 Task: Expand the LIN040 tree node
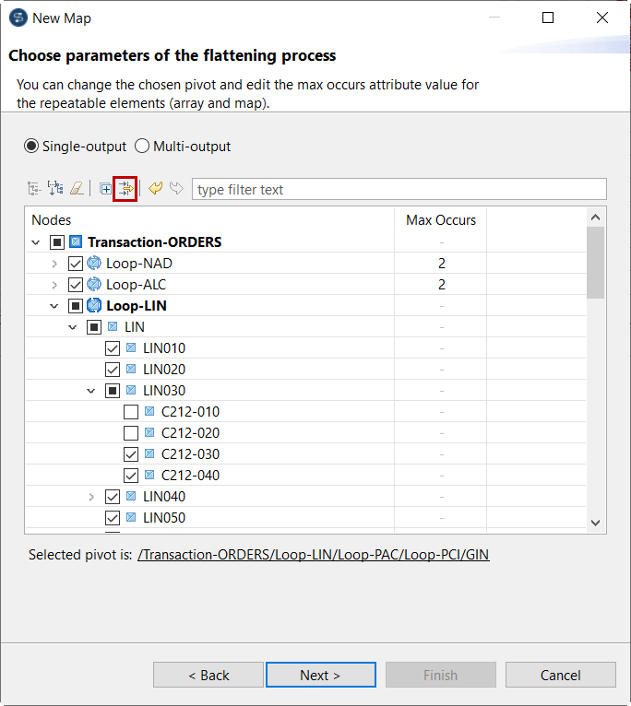91,497
